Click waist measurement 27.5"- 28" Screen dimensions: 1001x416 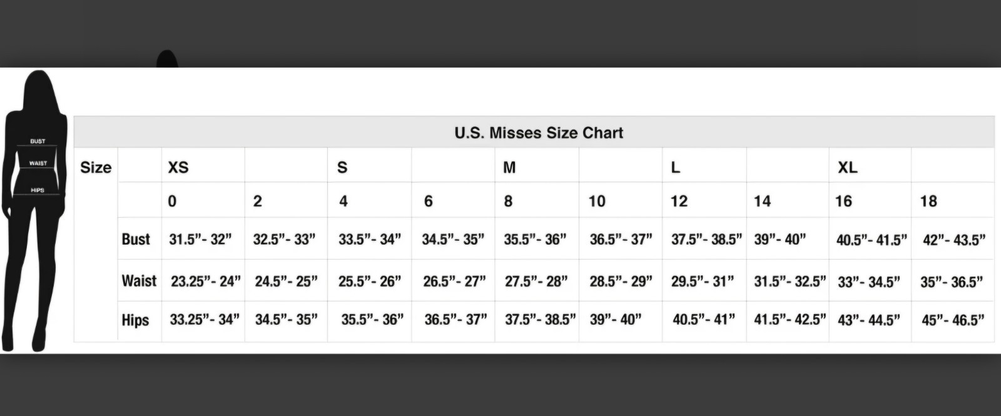pyautogui.click(x=536, y=281)
